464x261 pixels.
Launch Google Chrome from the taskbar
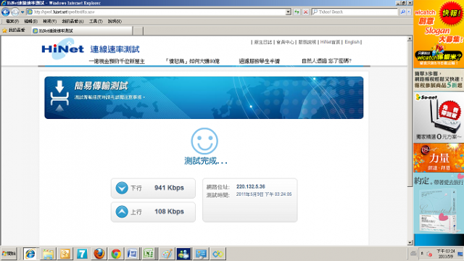tap(116, 254)
